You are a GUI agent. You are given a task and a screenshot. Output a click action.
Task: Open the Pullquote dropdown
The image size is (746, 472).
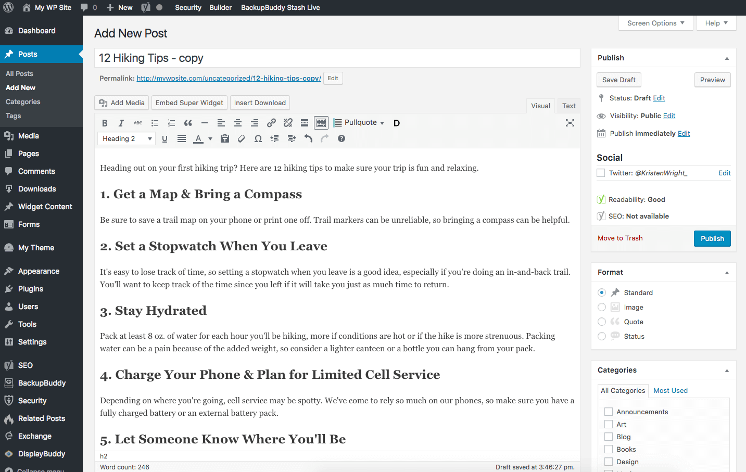pos(361,123)
